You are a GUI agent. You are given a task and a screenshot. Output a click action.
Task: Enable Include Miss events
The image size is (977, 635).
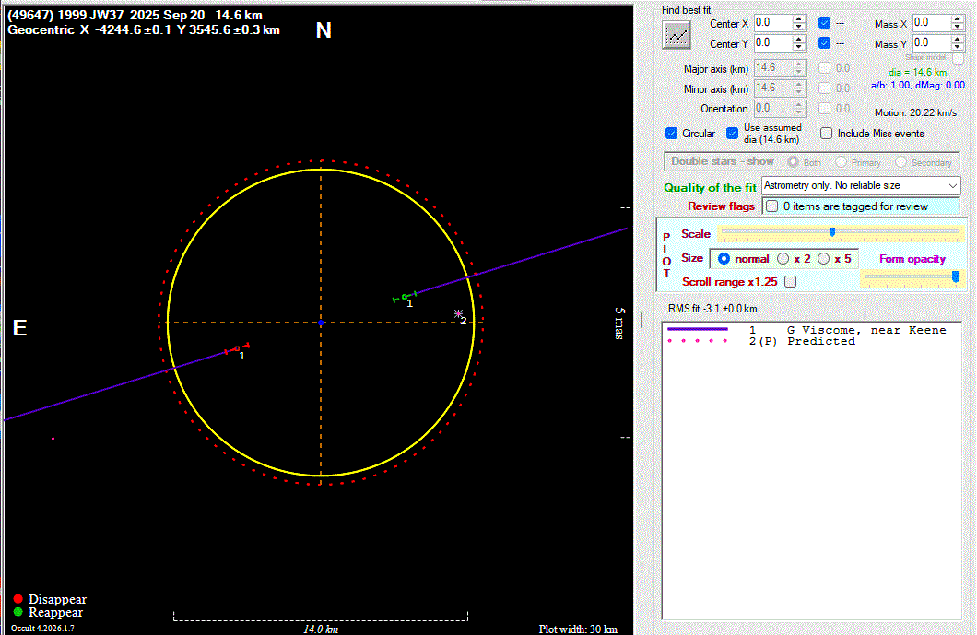point(827,134)
